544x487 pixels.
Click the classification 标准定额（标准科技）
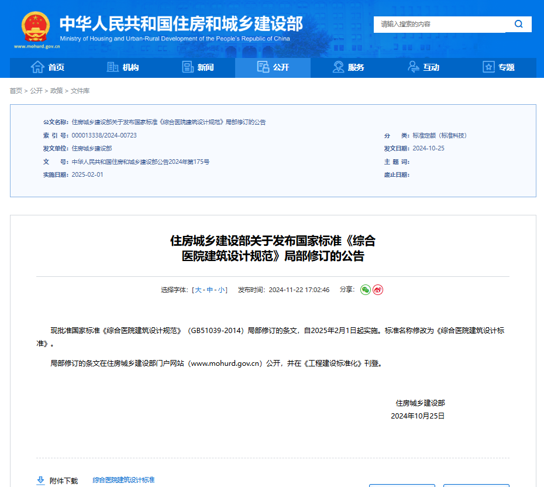[x=439, y=135]
